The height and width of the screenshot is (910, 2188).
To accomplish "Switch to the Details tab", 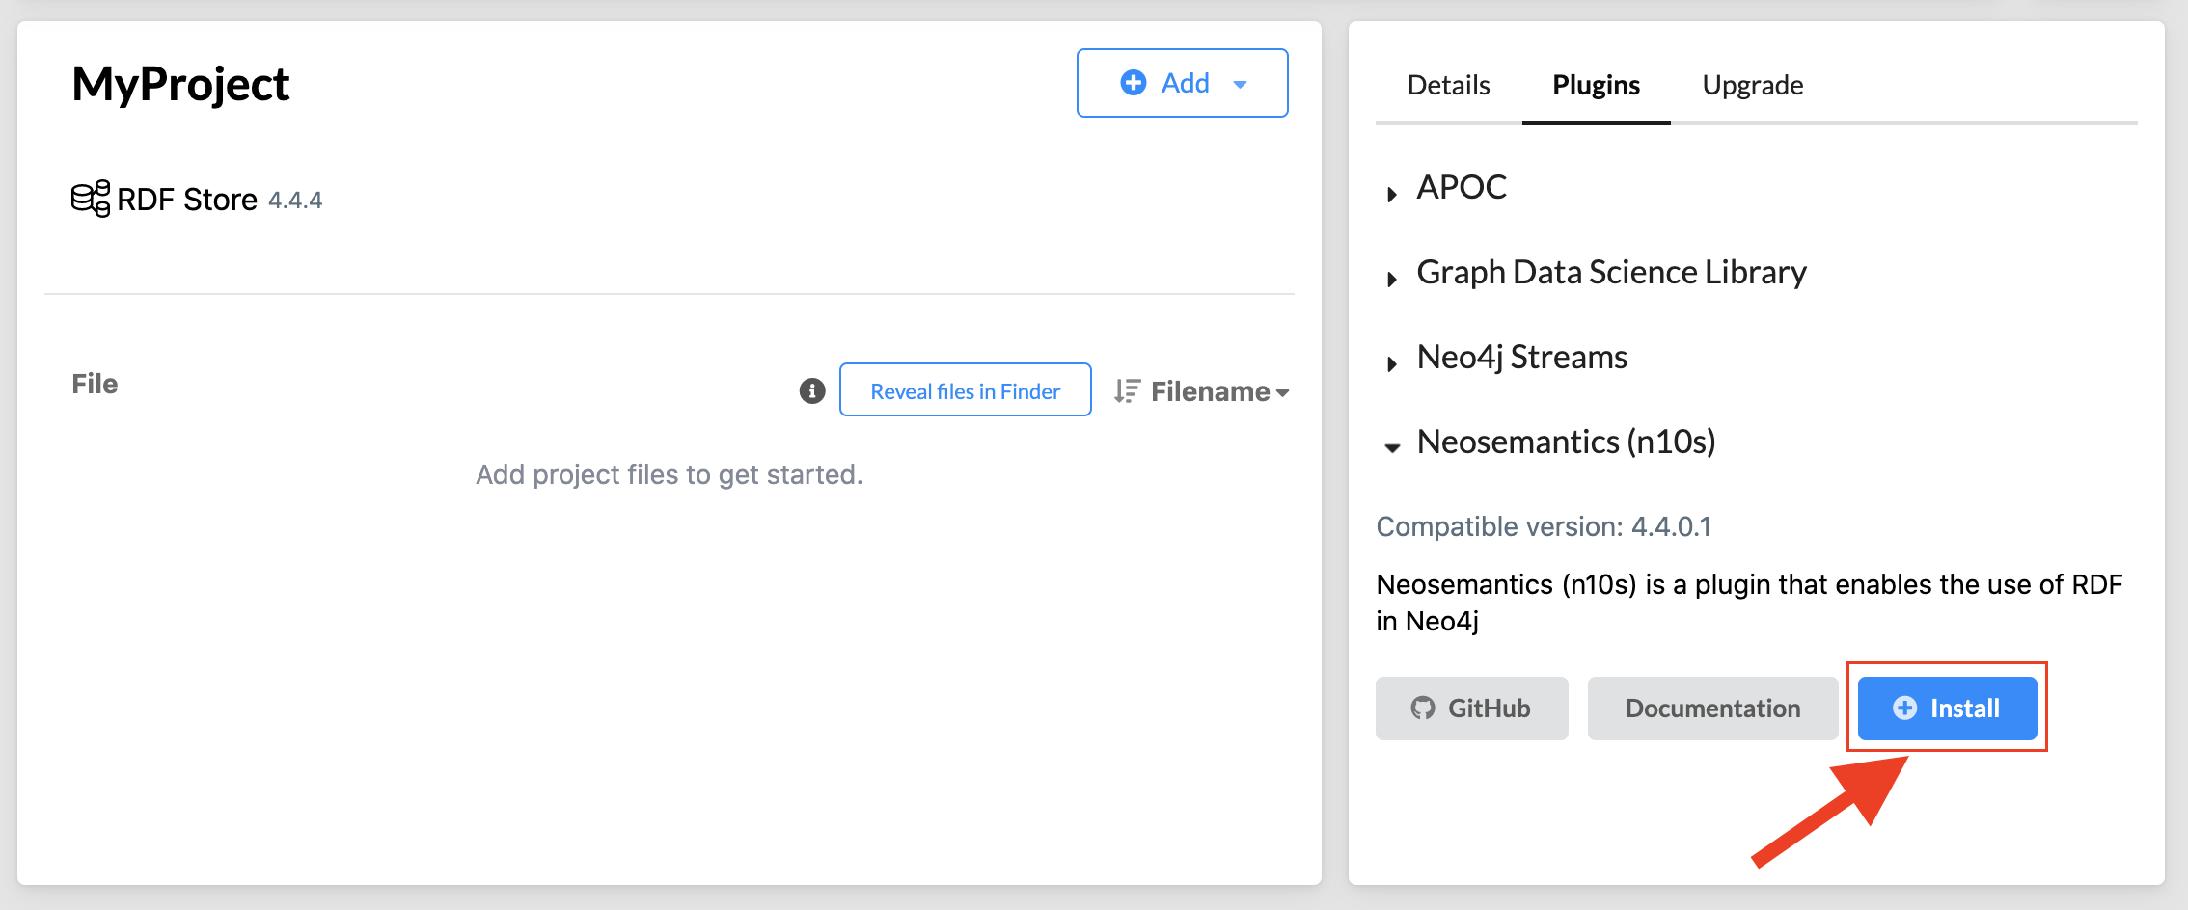I will tap(1448, 85).
